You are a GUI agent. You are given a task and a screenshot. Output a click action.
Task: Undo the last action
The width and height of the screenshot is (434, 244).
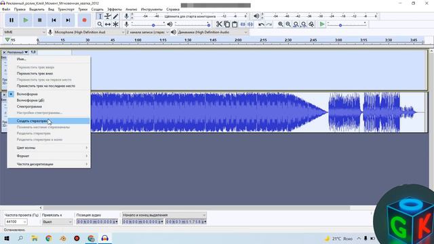pyautogui.click(x=261, y=24)
